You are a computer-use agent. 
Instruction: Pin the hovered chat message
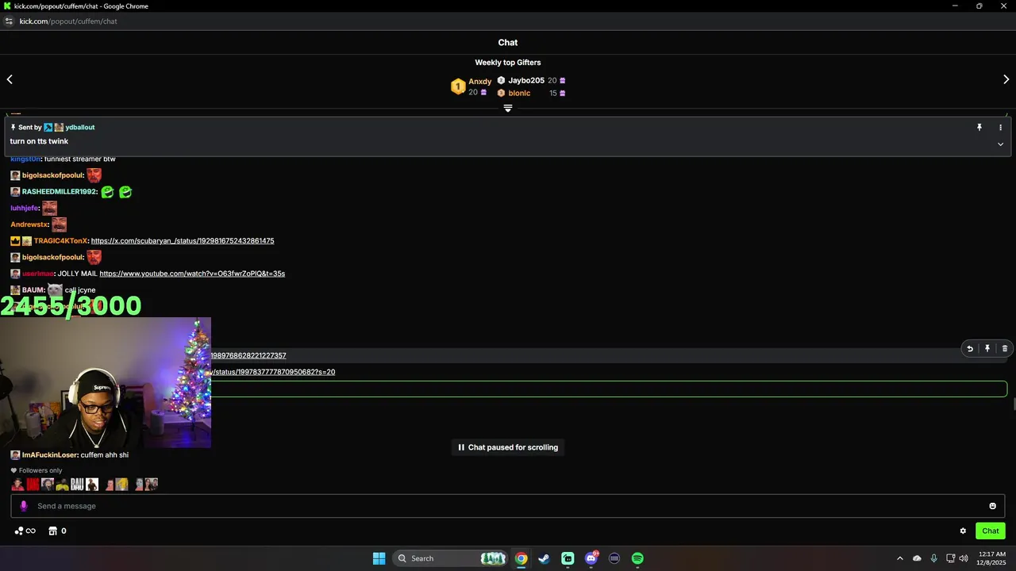(x=987, y=349)
